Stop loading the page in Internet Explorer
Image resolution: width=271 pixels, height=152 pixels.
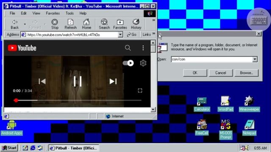(x=55, y=24)
